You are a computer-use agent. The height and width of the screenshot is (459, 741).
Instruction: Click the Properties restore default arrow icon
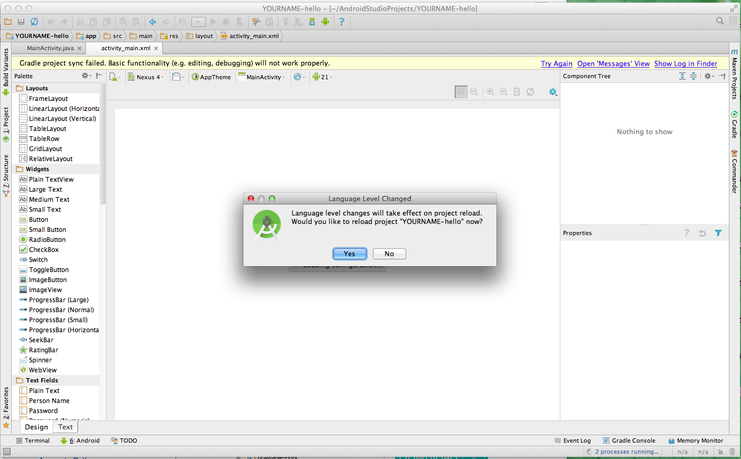702,233
